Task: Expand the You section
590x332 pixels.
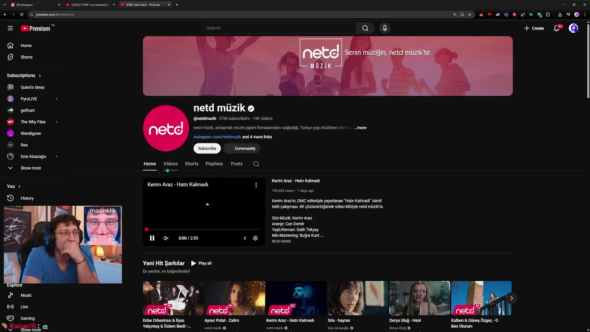Action: coord(14,186)
